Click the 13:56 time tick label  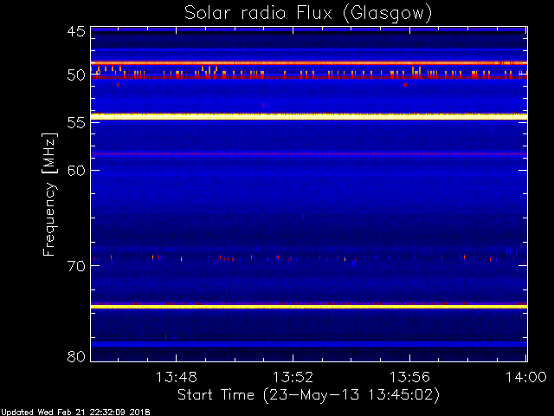coord(409,377)
